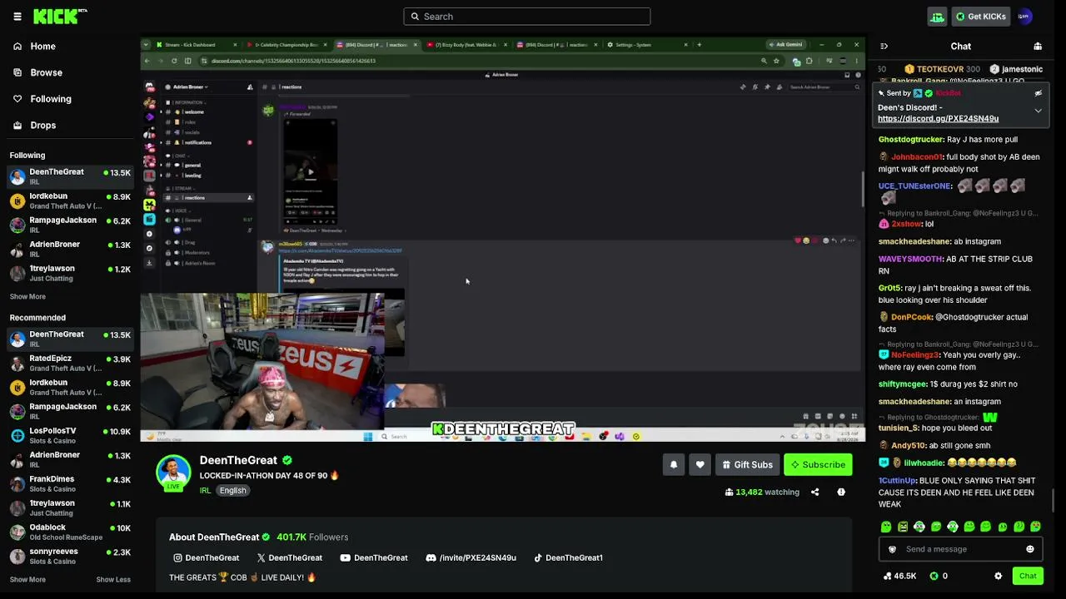Expand Following list with Show More
The width and height of the screenshot is (1066, 599).
click(27, 297)
